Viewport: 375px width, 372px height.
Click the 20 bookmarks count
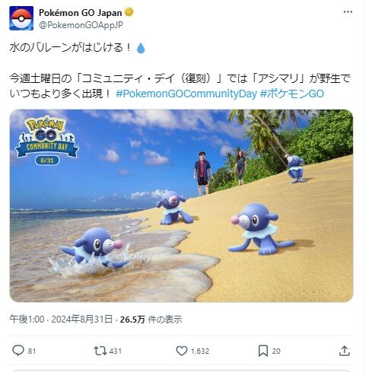[276, 351]
